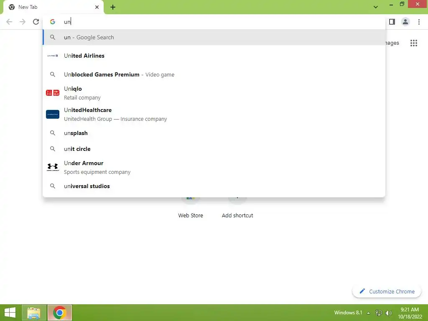Click the magnifier icon beside unsplash
428x321 pixels.
pos(53,133)
